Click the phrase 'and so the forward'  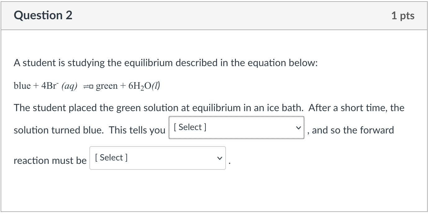pyautogui.click(x=351, y=130)
